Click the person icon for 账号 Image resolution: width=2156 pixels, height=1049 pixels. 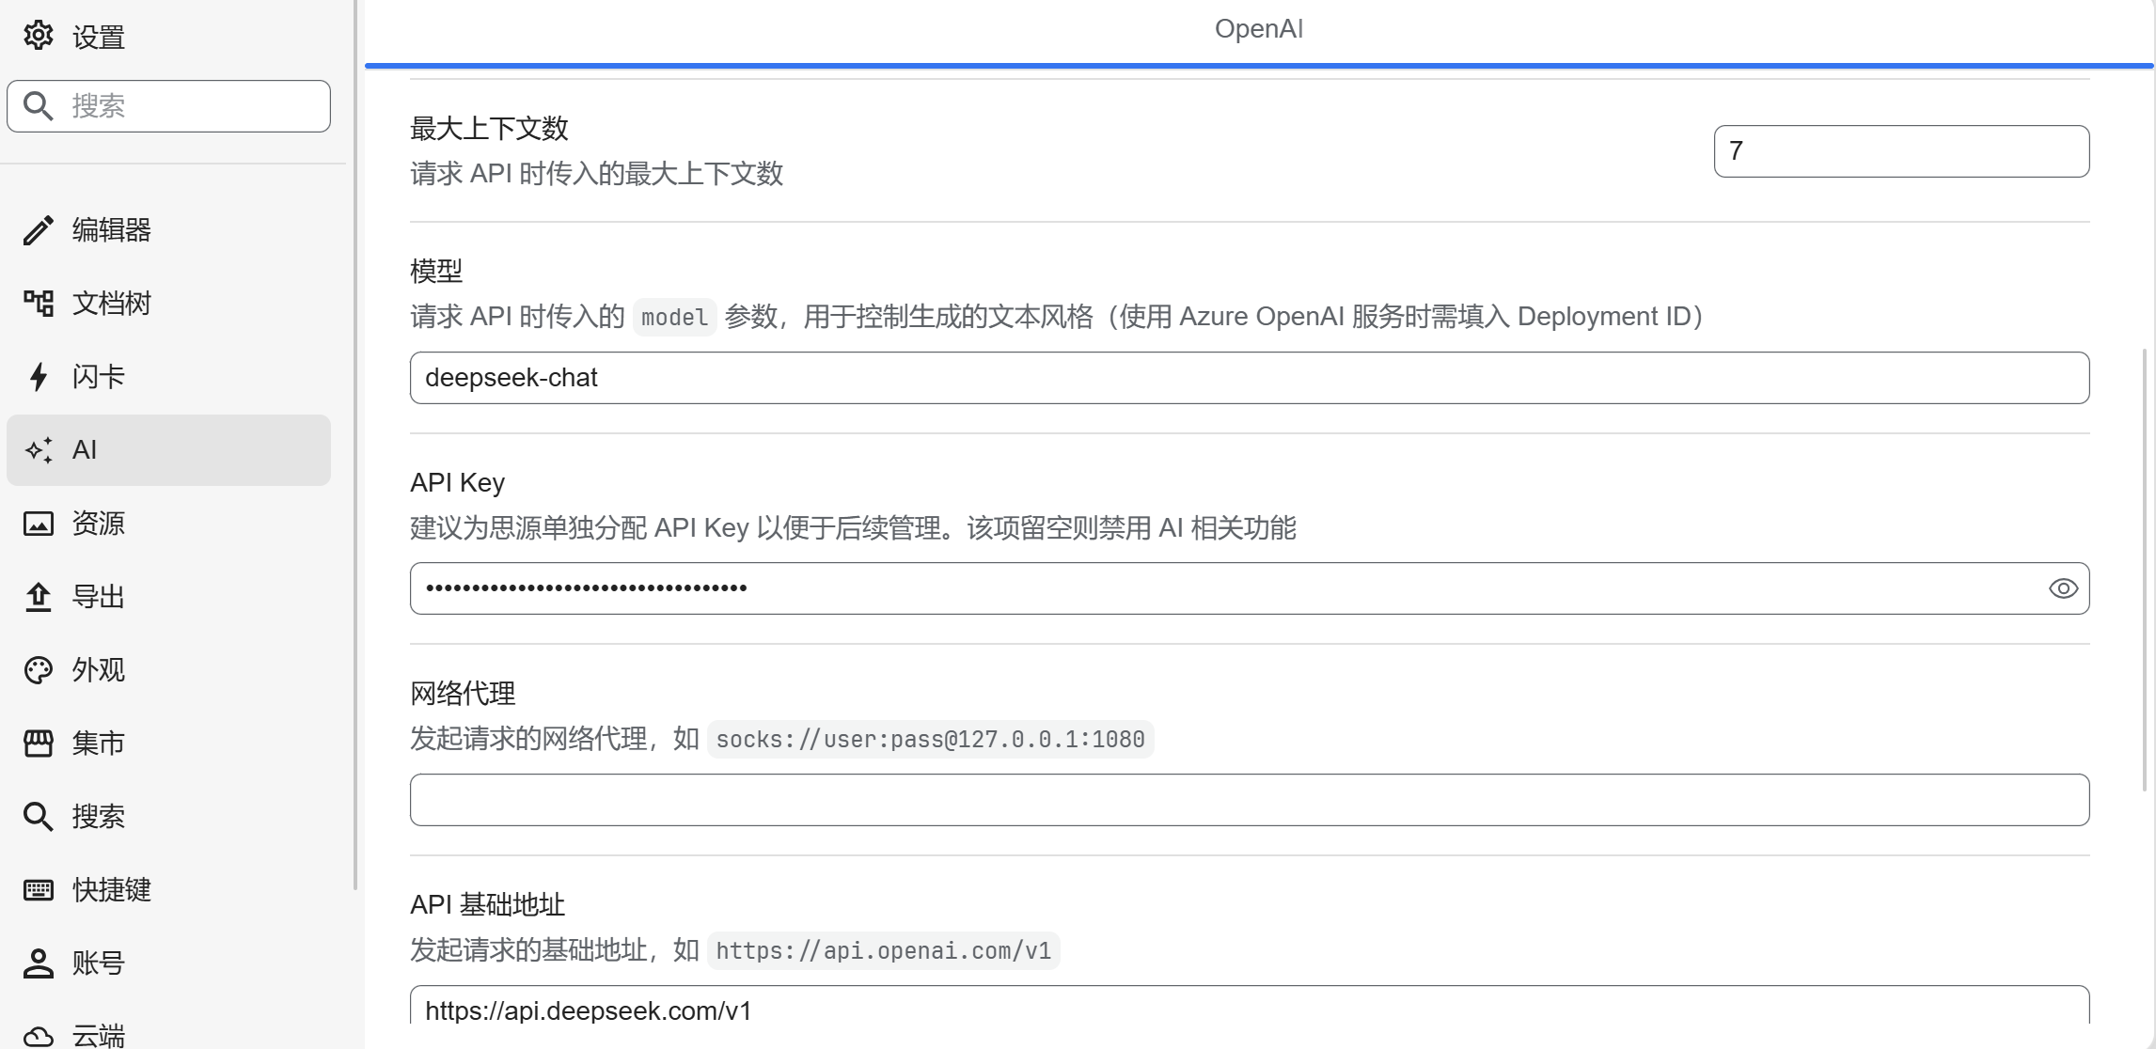click(x=39, y=963)
